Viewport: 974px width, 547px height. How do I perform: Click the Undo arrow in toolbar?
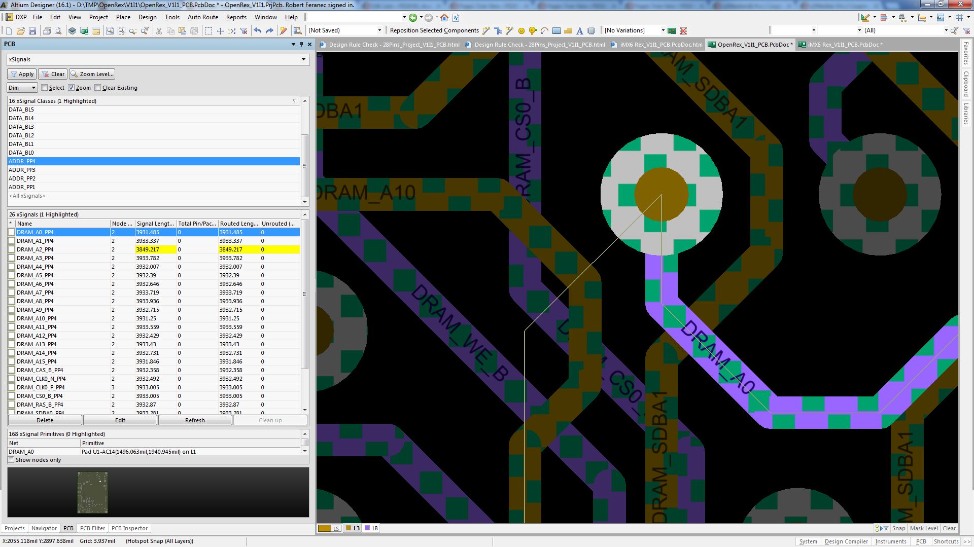258,31
